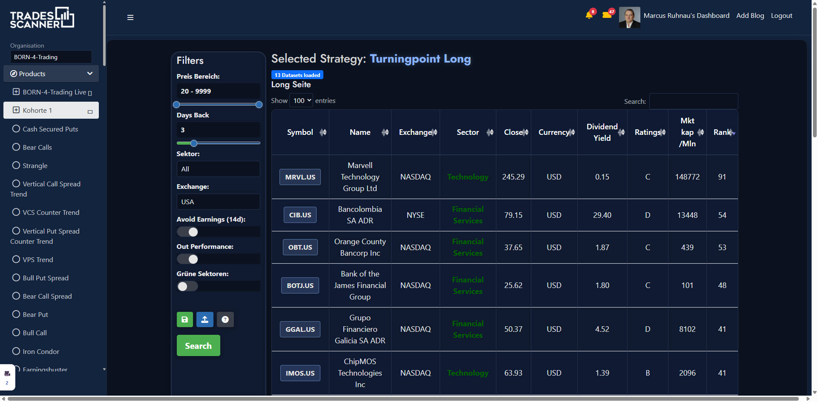Click the compass icon next to Products
Viewport: 818px width, 402px height.
[14, 74]
